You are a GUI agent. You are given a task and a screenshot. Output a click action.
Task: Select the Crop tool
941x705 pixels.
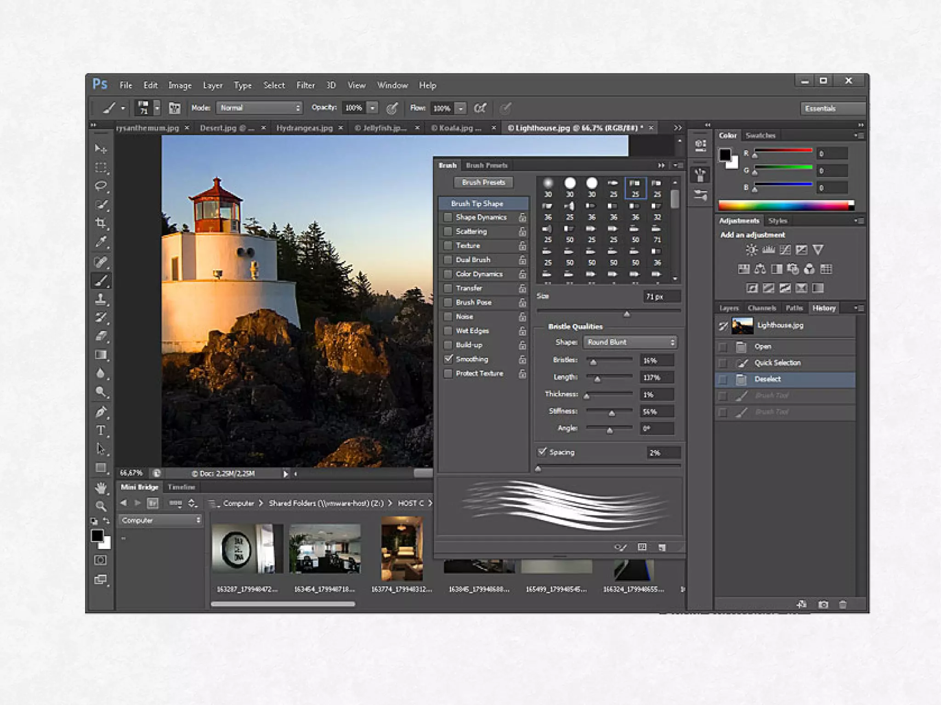[101, 223]
